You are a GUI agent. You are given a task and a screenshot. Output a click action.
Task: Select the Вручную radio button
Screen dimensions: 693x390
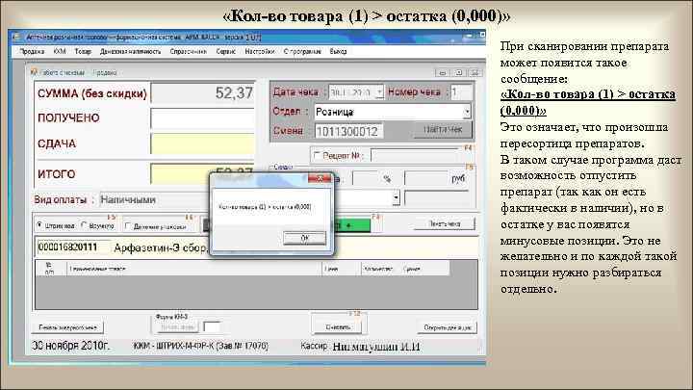tap(84, 225)
